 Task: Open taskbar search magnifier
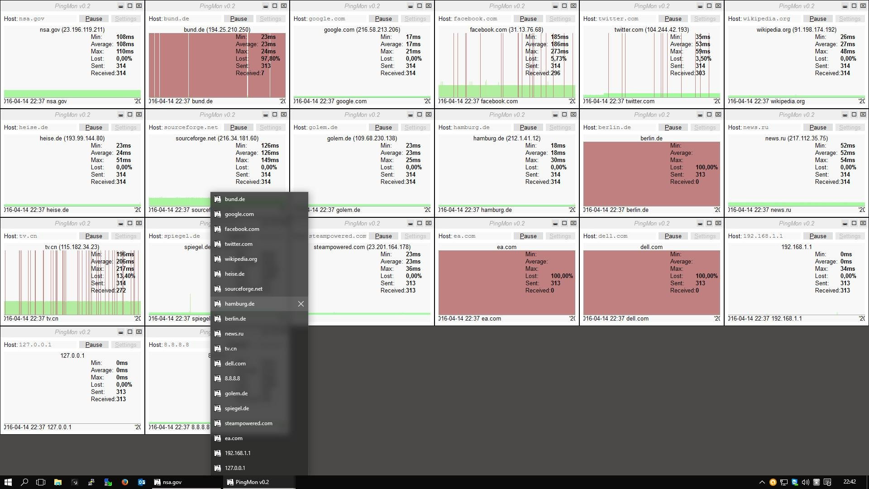click(24, 482)
